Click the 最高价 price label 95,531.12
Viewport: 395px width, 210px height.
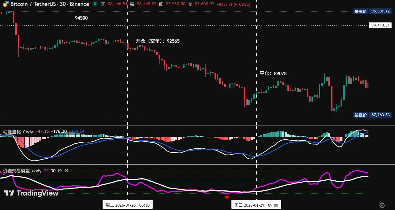click(372, 11)
